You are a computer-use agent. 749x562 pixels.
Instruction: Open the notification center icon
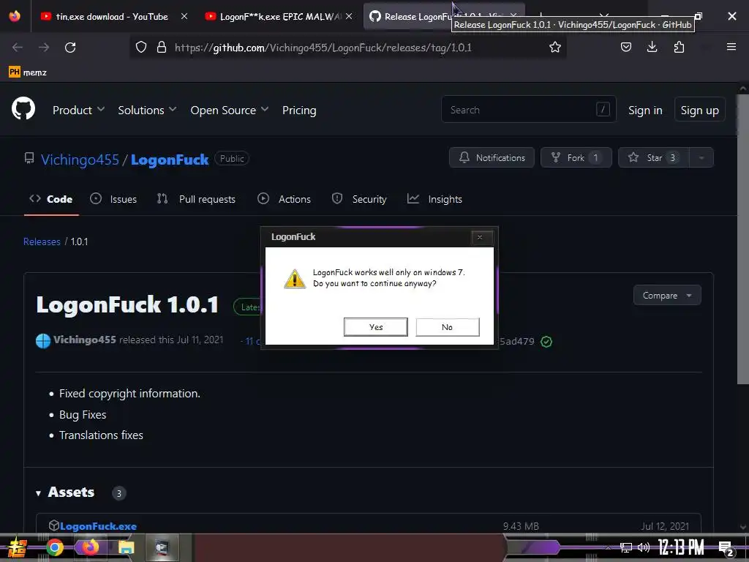(x=726, y=549)
